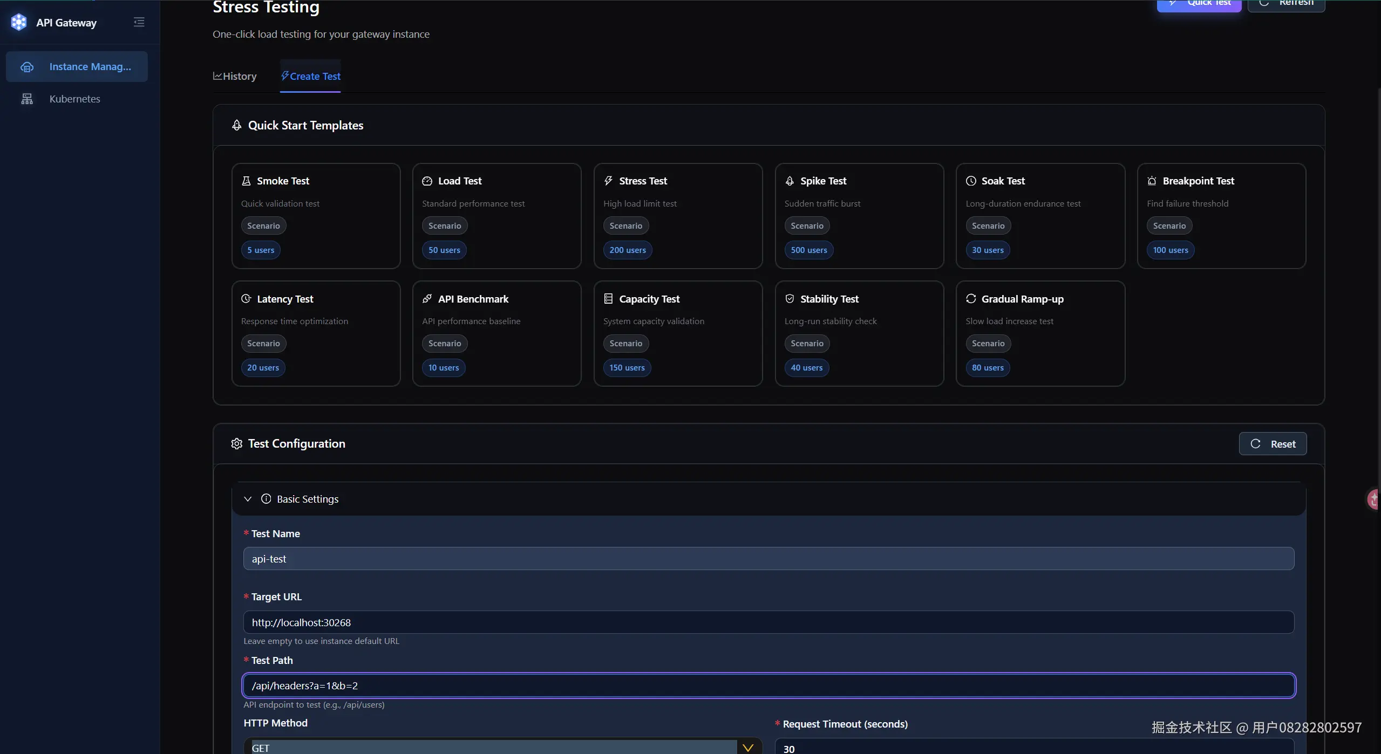Click the Stability Test shield icon
Viewport: 1381px width, 754px height.
pos(790,298)
